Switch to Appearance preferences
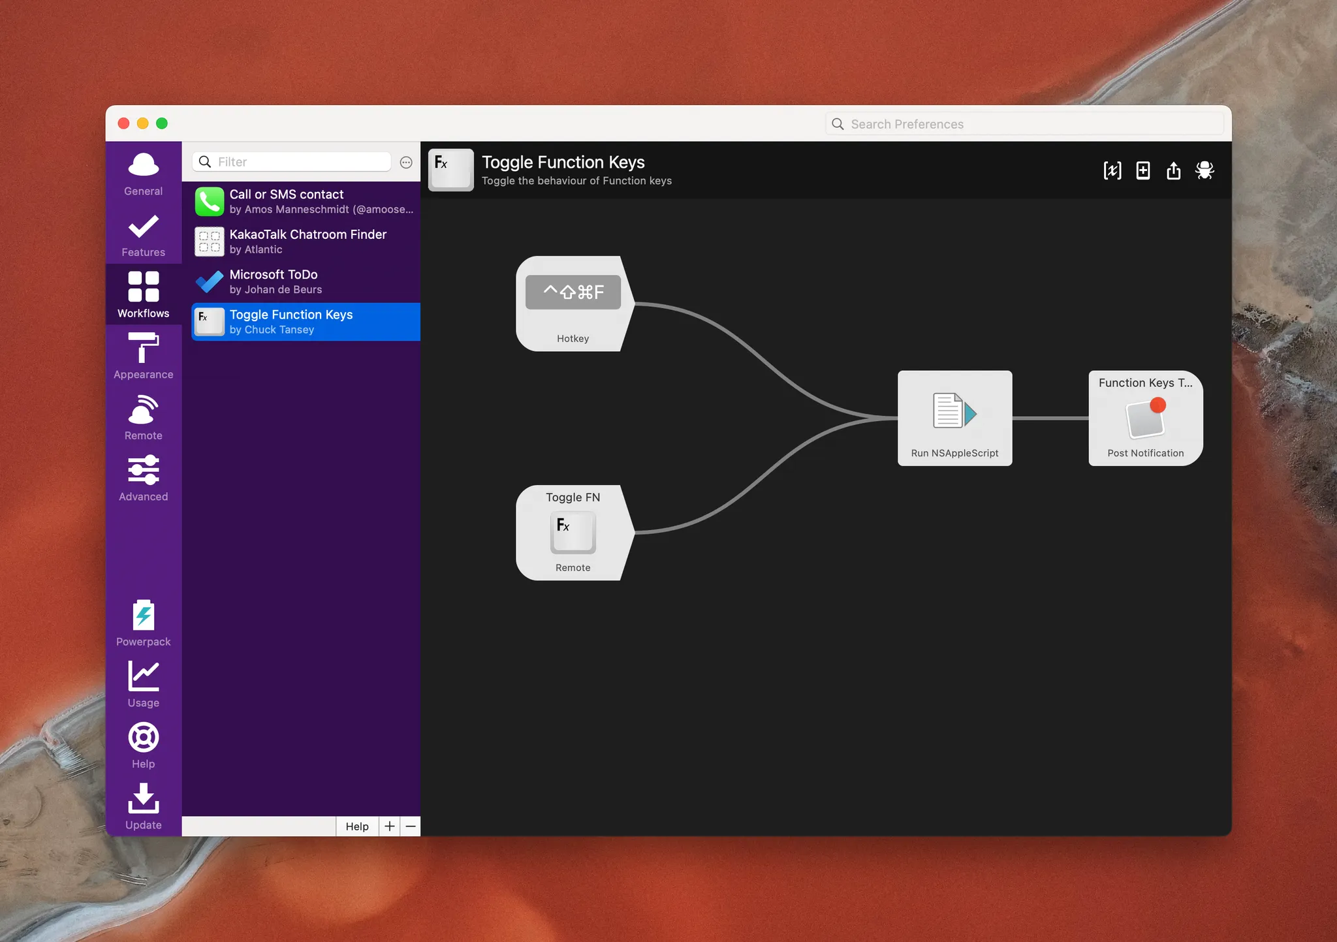 pyautogui.click(x=144, y=356)
